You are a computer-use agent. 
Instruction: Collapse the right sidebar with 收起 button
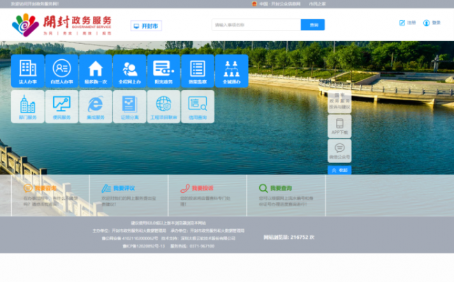(339, 170)
